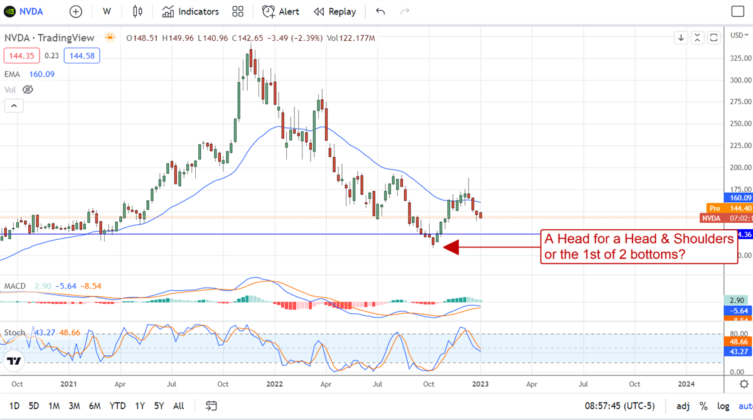
Task: Click the add symbol plus icon
Action: point(76,11)
